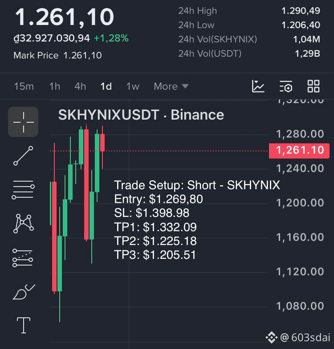Screen dimensions: 334x349
Task: Select the trend line drawing tool
Action: point(23,156)
